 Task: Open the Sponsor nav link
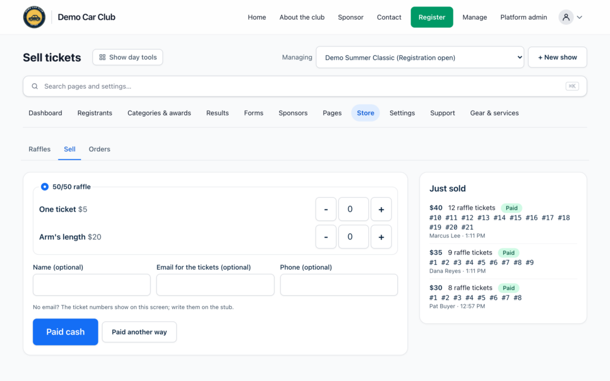click(351, 17)
